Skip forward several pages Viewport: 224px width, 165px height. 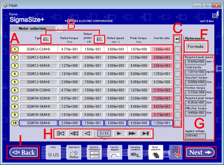coord(132,134)
